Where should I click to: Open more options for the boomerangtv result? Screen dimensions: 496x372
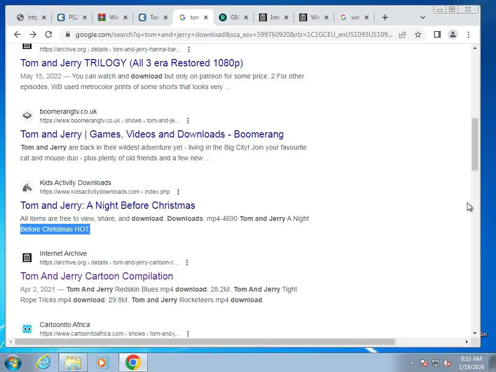(x=188, y=121)
